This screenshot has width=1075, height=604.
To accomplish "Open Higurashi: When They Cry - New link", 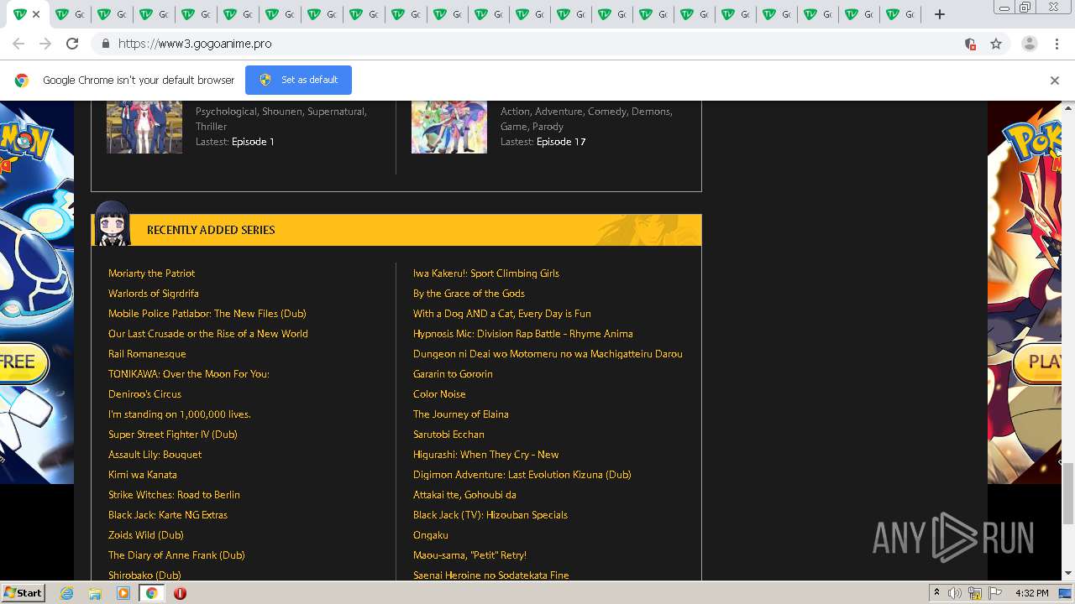I will [x=486, y=455].
